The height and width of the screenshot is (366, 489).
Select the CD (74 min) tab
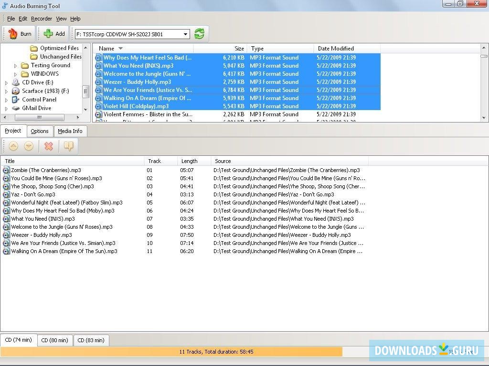tap(19, 340)
